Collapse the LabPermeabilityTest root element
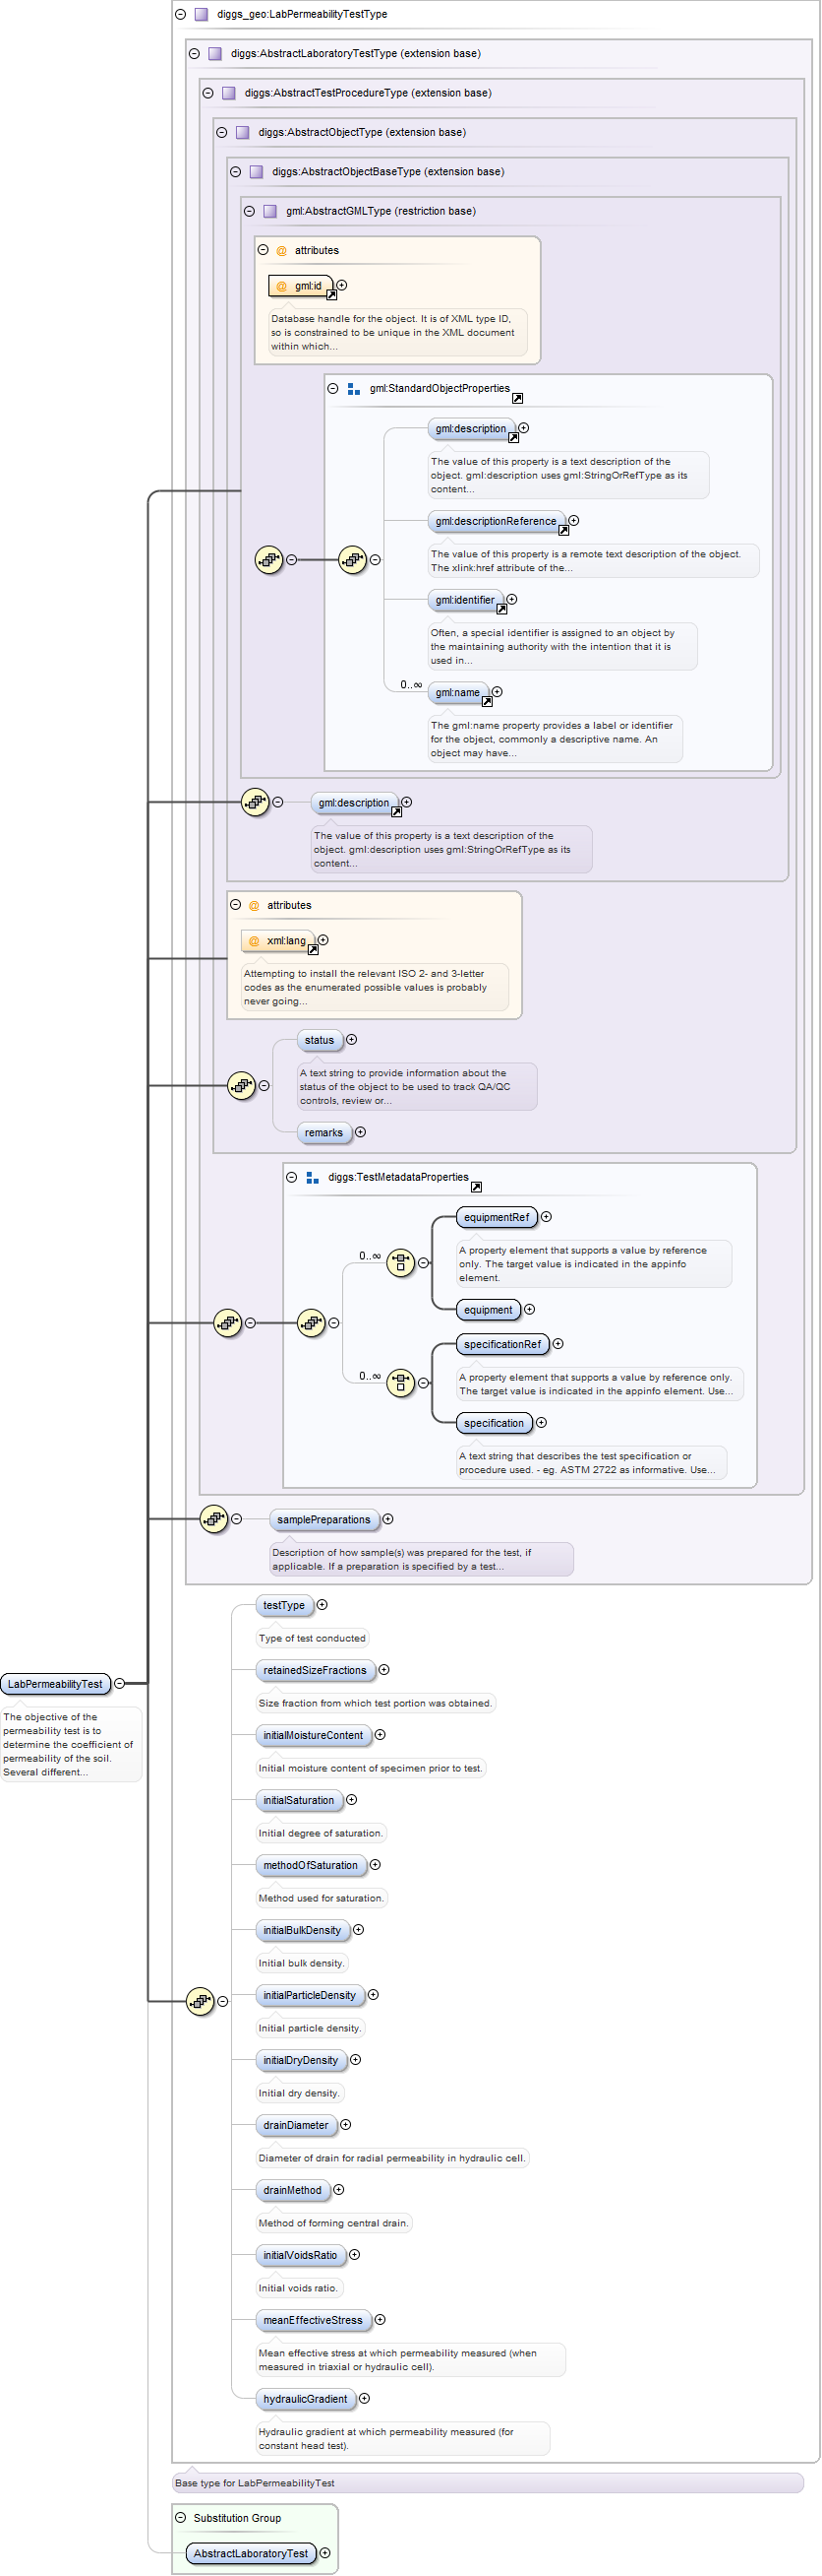The width and height of the screenshot is (822, 2576). 120,1684
